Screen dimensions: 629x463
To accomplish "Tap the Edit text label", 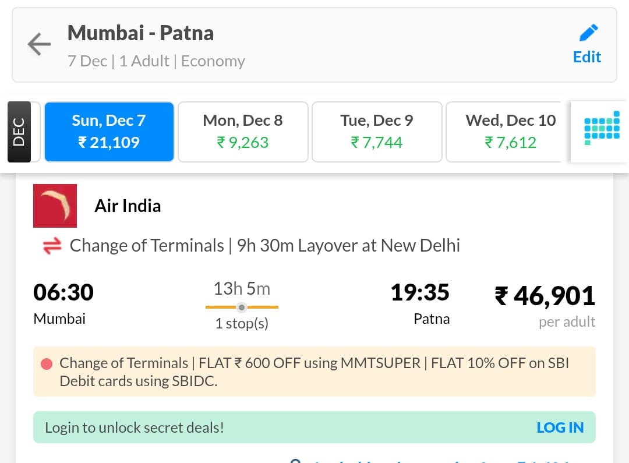I will tap(587, 57).
